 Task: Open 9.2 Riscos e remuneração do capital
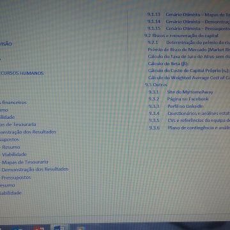[x=181, y=36]
